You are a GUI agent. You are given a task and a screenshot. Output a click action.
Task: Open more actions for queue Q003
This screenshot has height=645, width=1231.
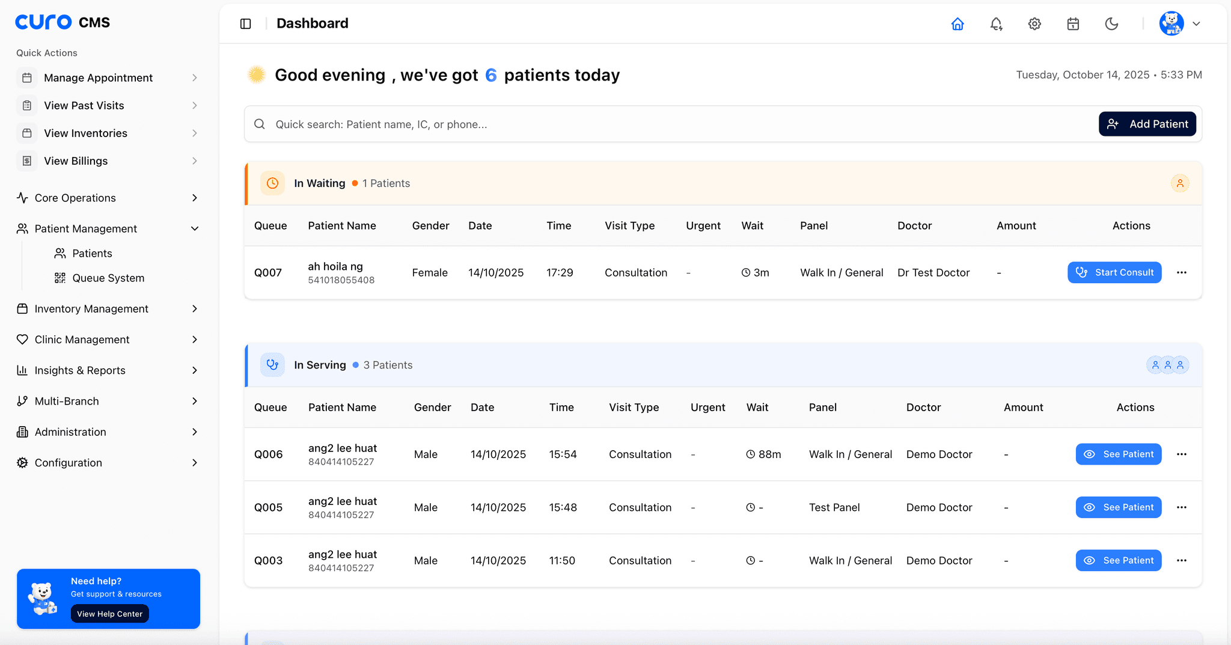point(1181,560)
